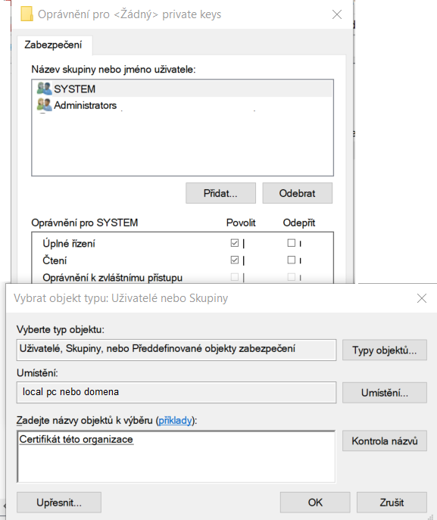This screenshot has width=437, height=520.
Task: Close the Vybrat objekt typu dialog
Action: (x=421, y=298)
